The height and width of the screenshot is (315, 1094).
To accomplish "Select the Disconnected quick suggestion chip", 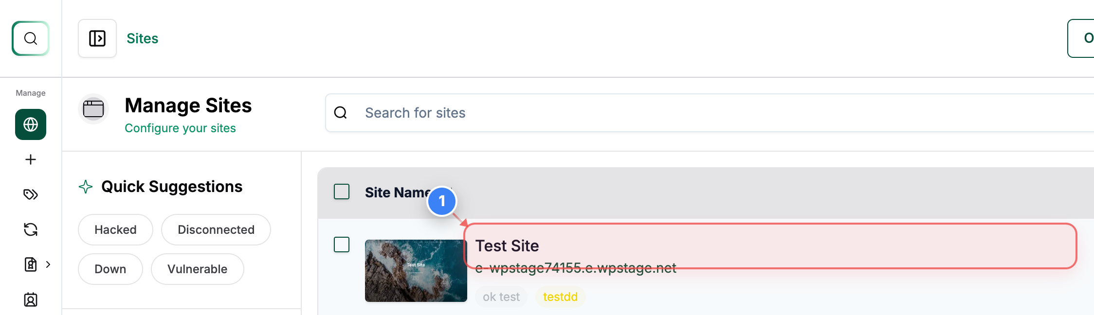I will pos(216,229).
